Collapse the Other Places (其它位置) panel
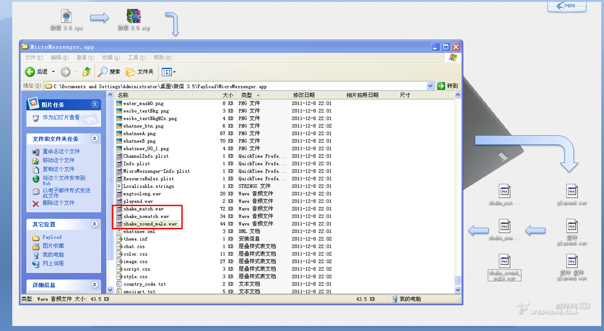The height and width of the screenshot is (331, 604). (95, 224)
